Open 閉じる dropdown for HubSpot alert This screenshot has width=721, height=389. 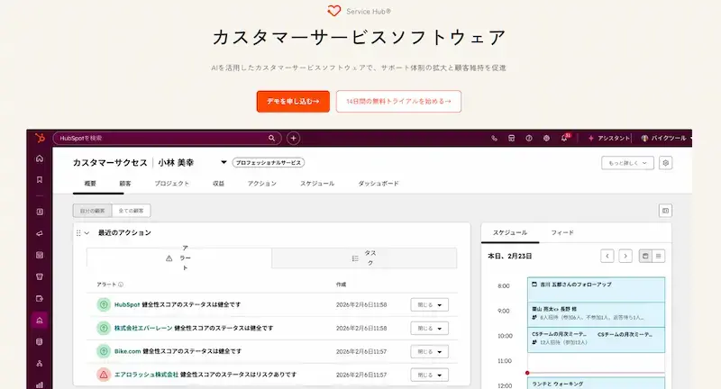[430, 305]
